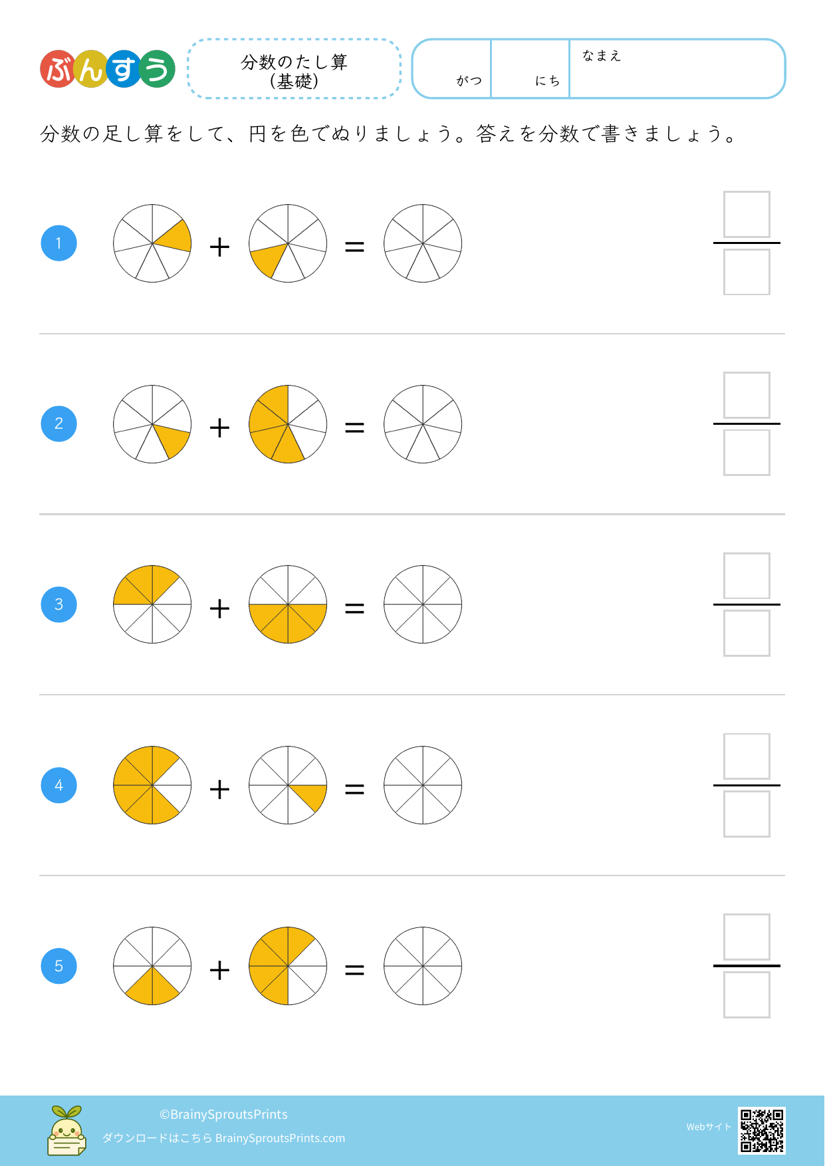Click the plus sign in problem 3

[x=219, y=608]
